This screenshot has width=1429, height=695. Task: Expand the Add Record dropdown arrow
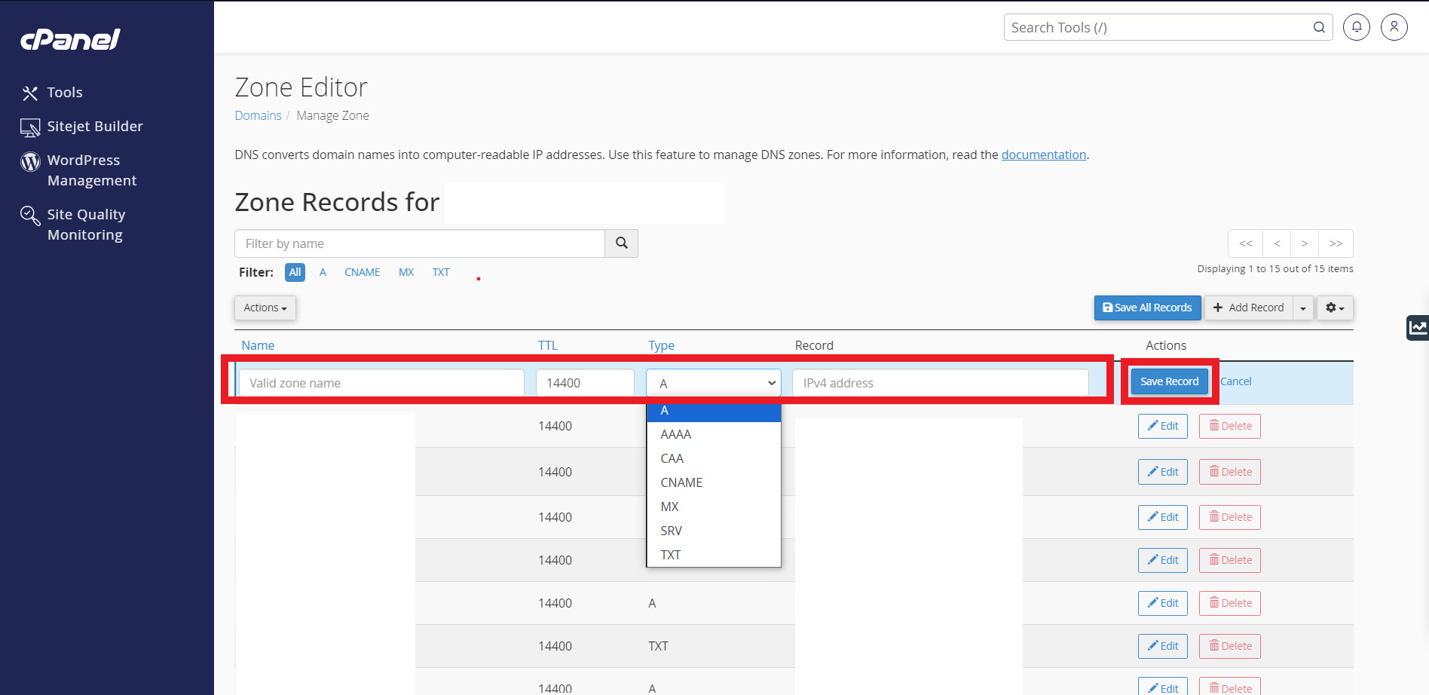tap(1303, 308)
